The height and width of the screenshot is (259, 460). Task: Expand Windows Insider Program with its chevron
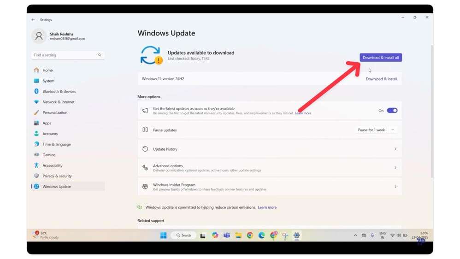[x=395, y=187]
